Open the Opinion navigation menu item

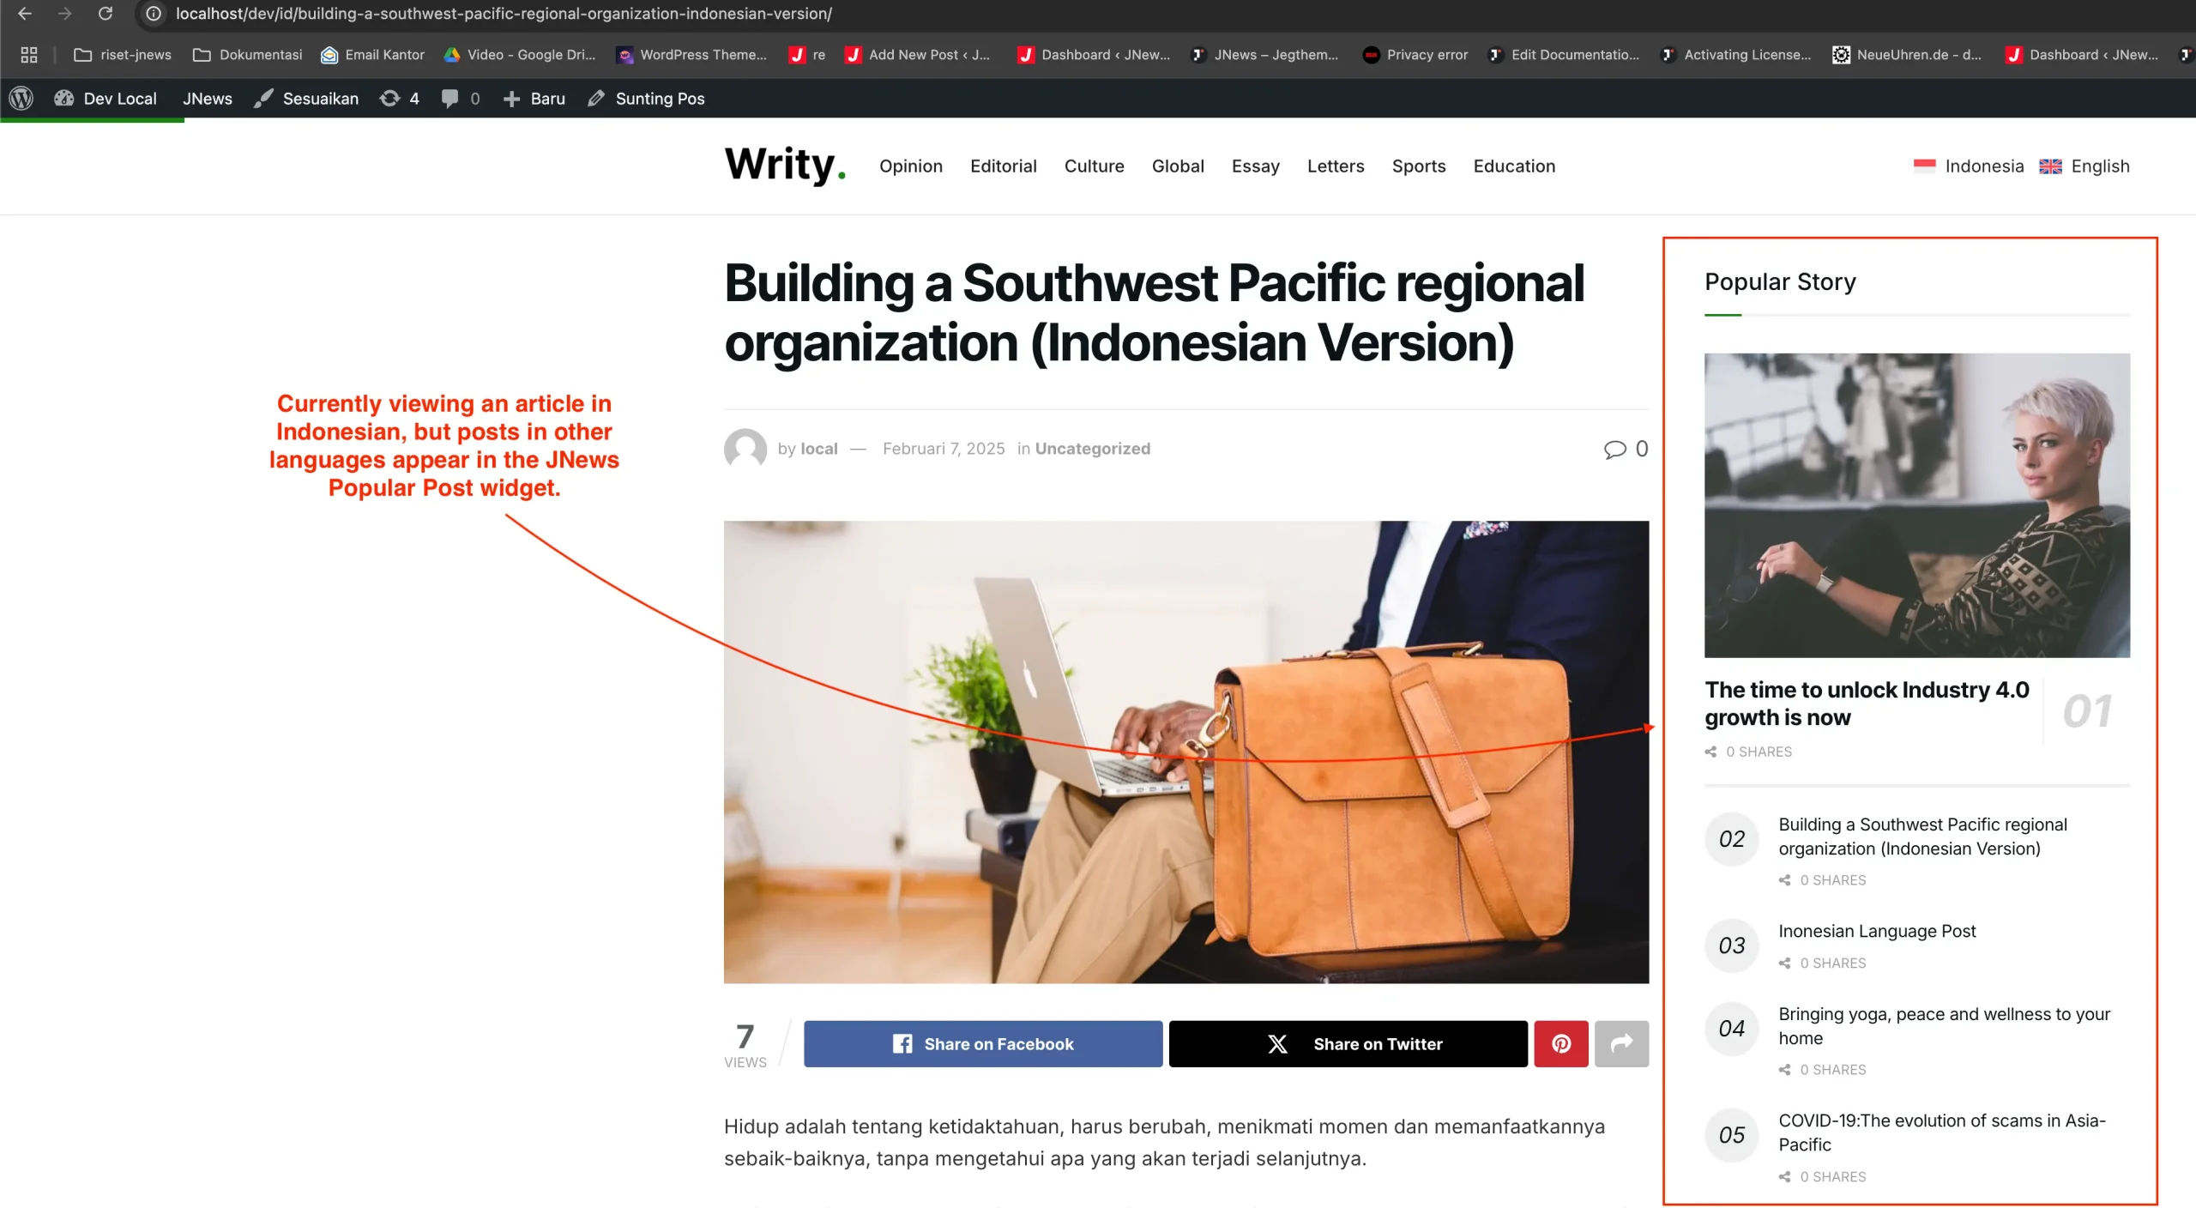tap(910, 166)
